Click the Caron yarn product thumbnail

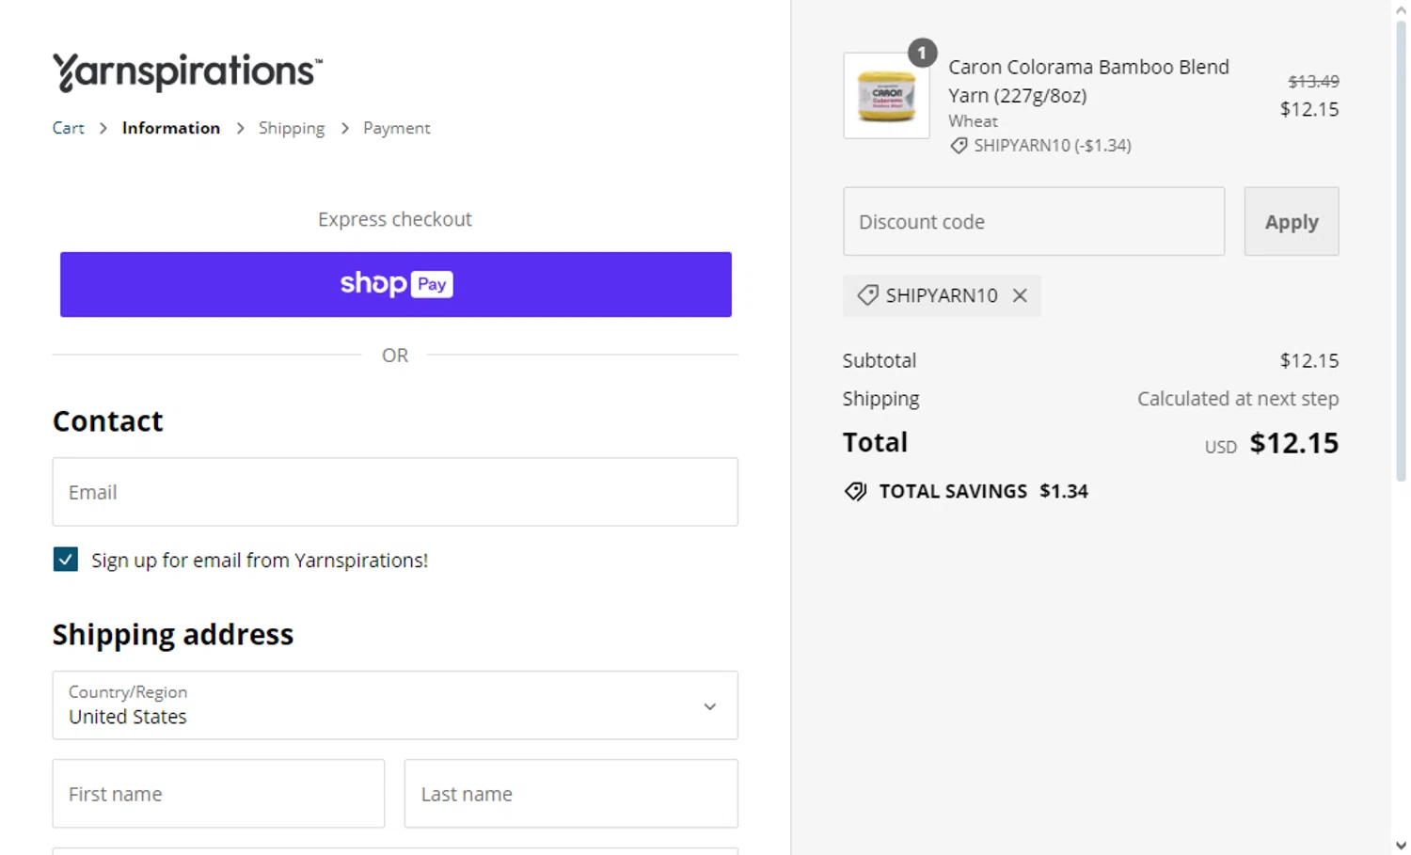(886, 96)
